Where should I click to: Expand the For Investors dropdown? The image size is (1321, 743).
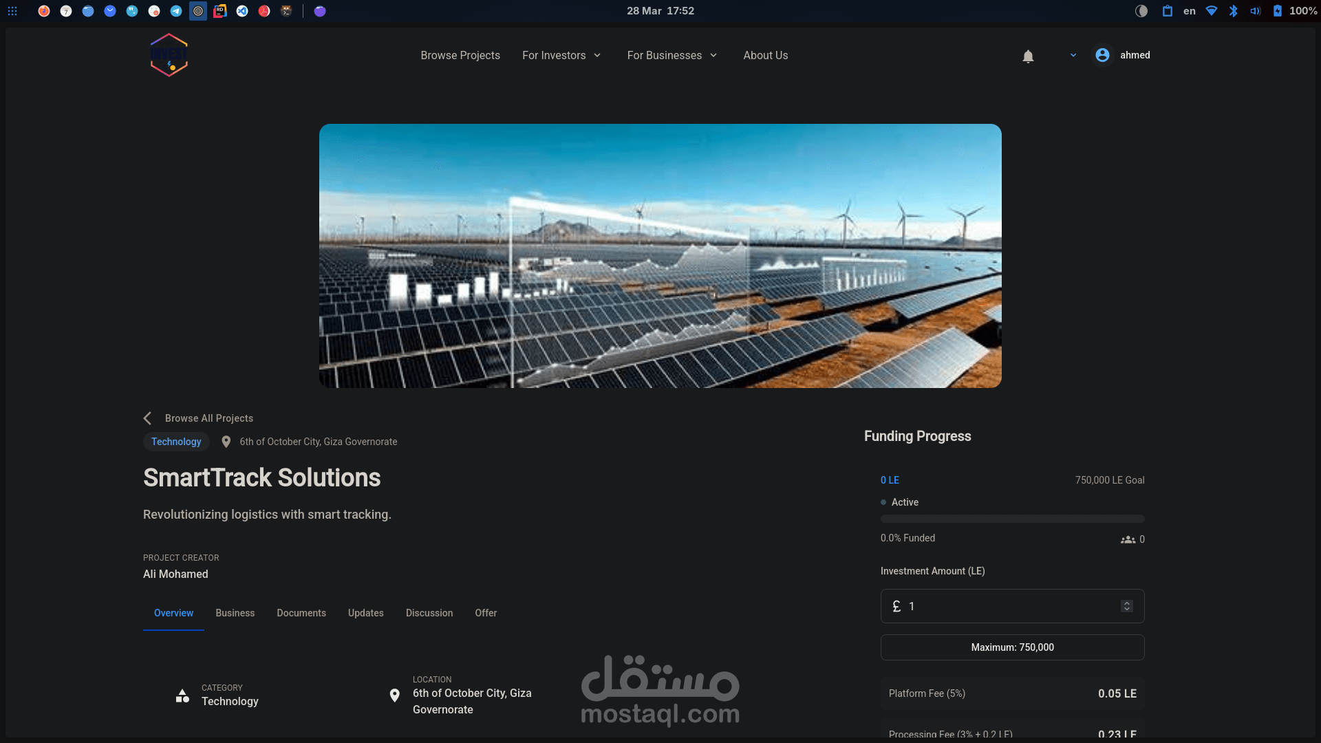click(561, 55)
